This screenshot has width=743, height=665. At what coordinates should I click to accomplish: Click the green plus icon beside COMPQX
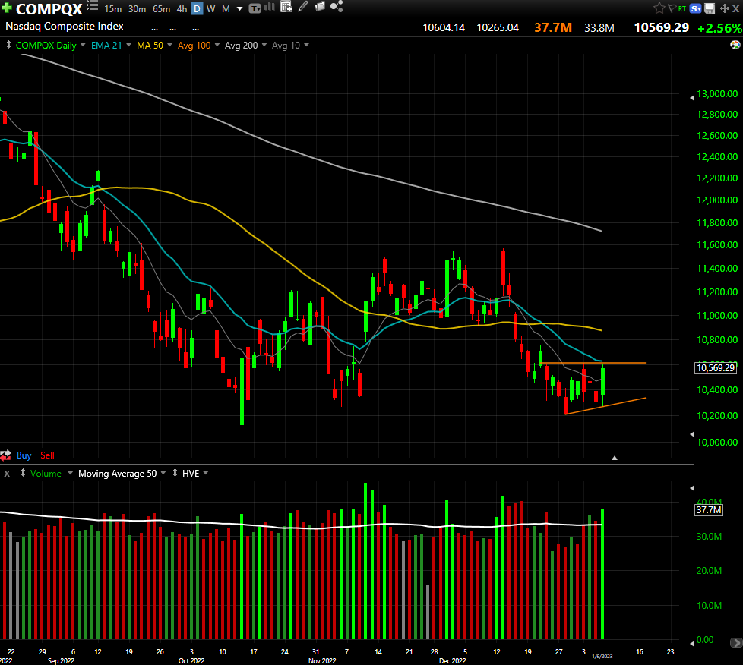pyautogui.click(x=7, y=7)
